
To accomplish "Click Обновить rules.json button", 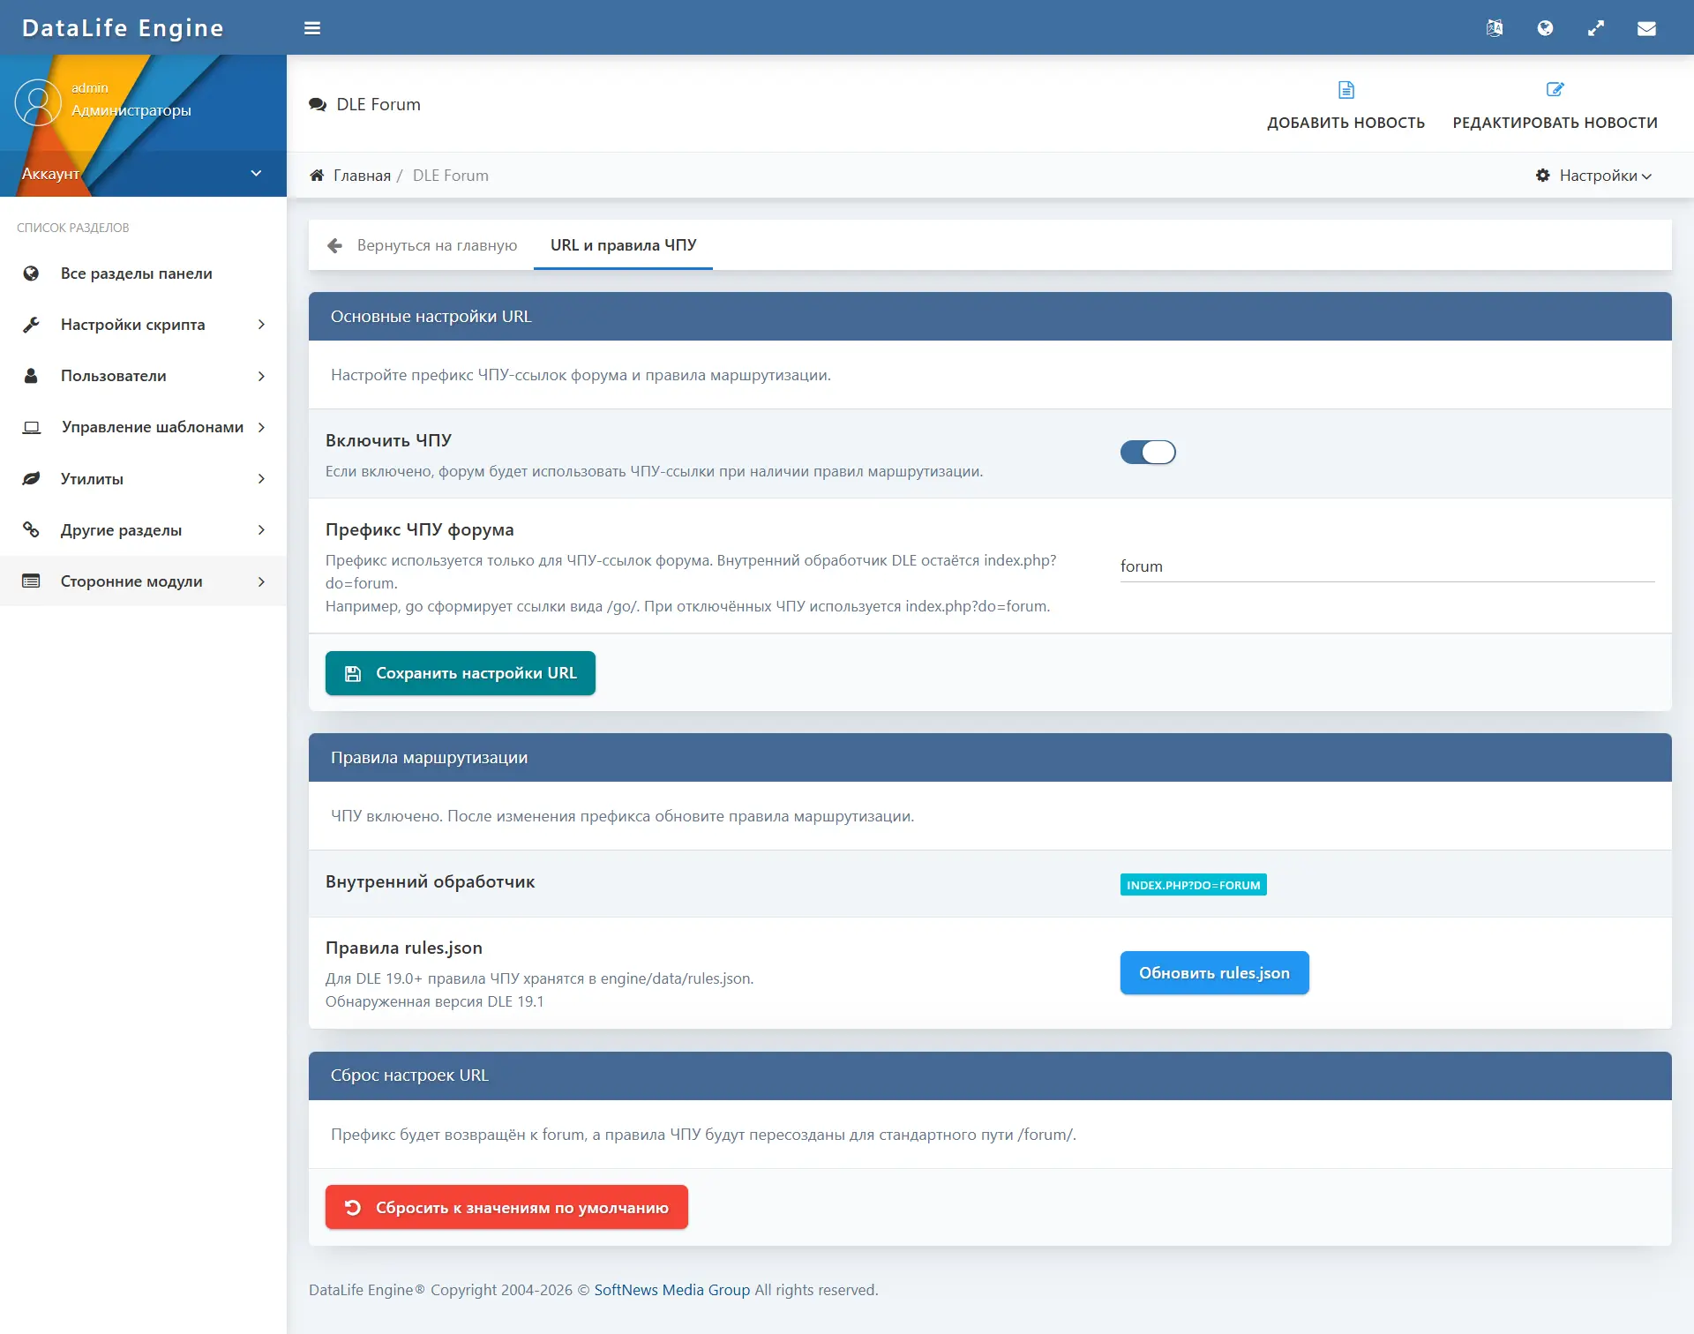I will pyautogui.click(x=1214, y=972).
